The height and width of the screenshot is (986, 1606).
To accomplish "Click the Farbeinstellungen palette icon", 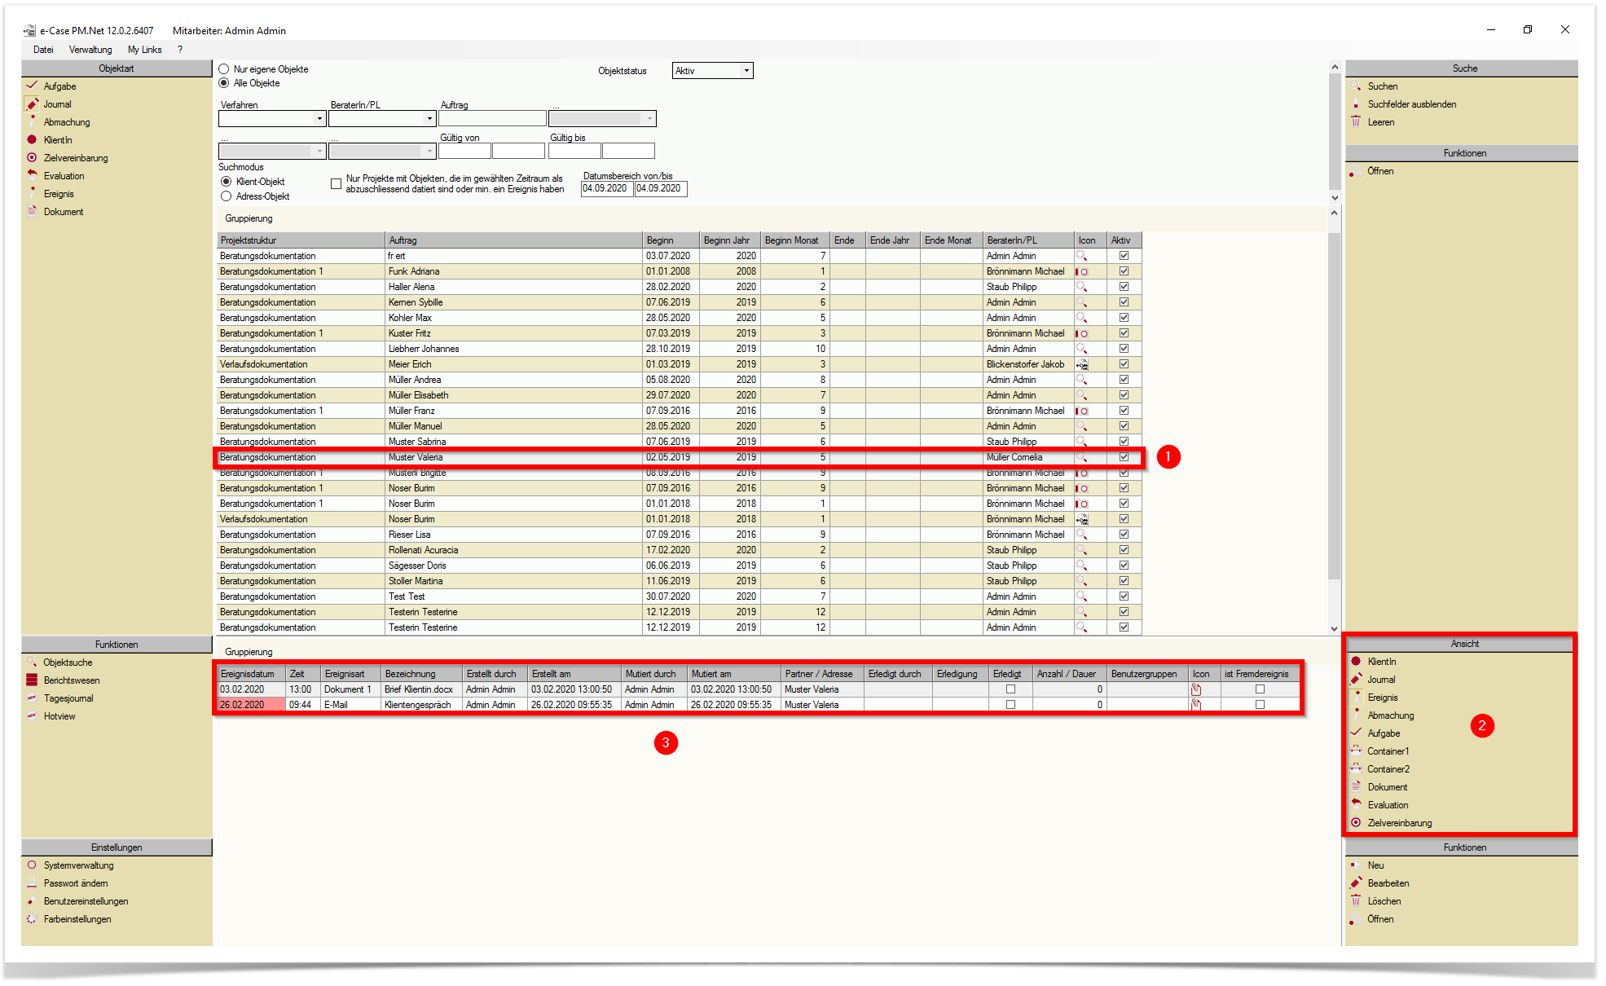I will 32,918.
